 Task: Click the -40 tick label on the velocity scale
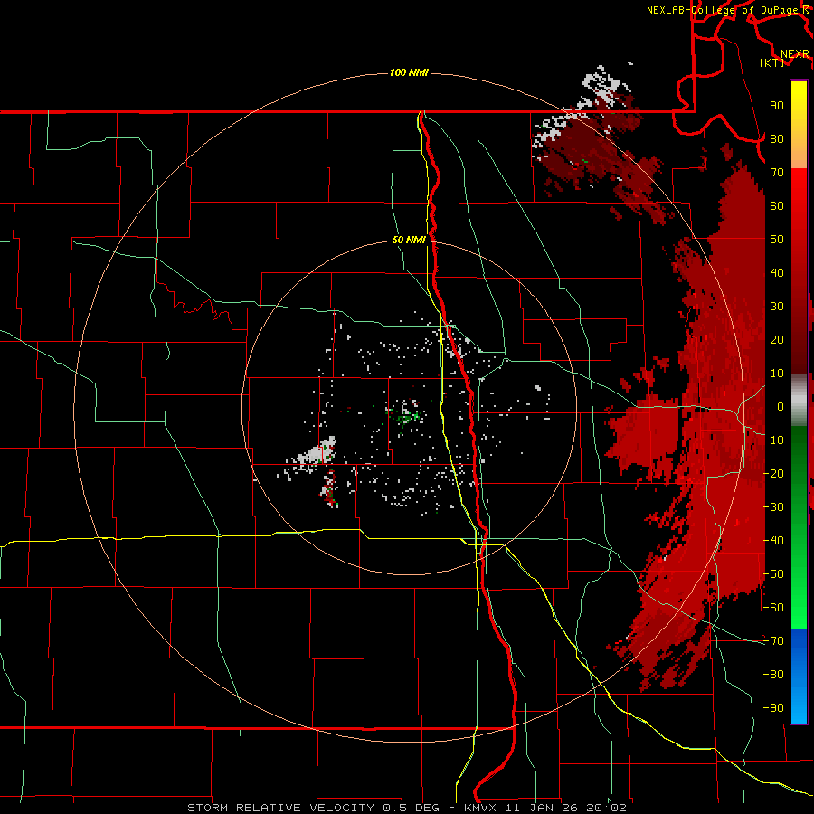click(773, 541)
